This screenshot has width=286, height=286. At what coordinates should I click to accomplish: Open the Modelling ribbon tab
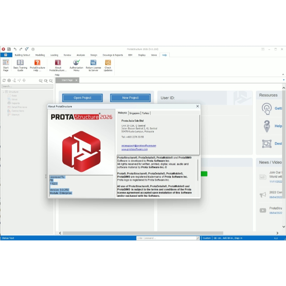[x=40, y=55]
